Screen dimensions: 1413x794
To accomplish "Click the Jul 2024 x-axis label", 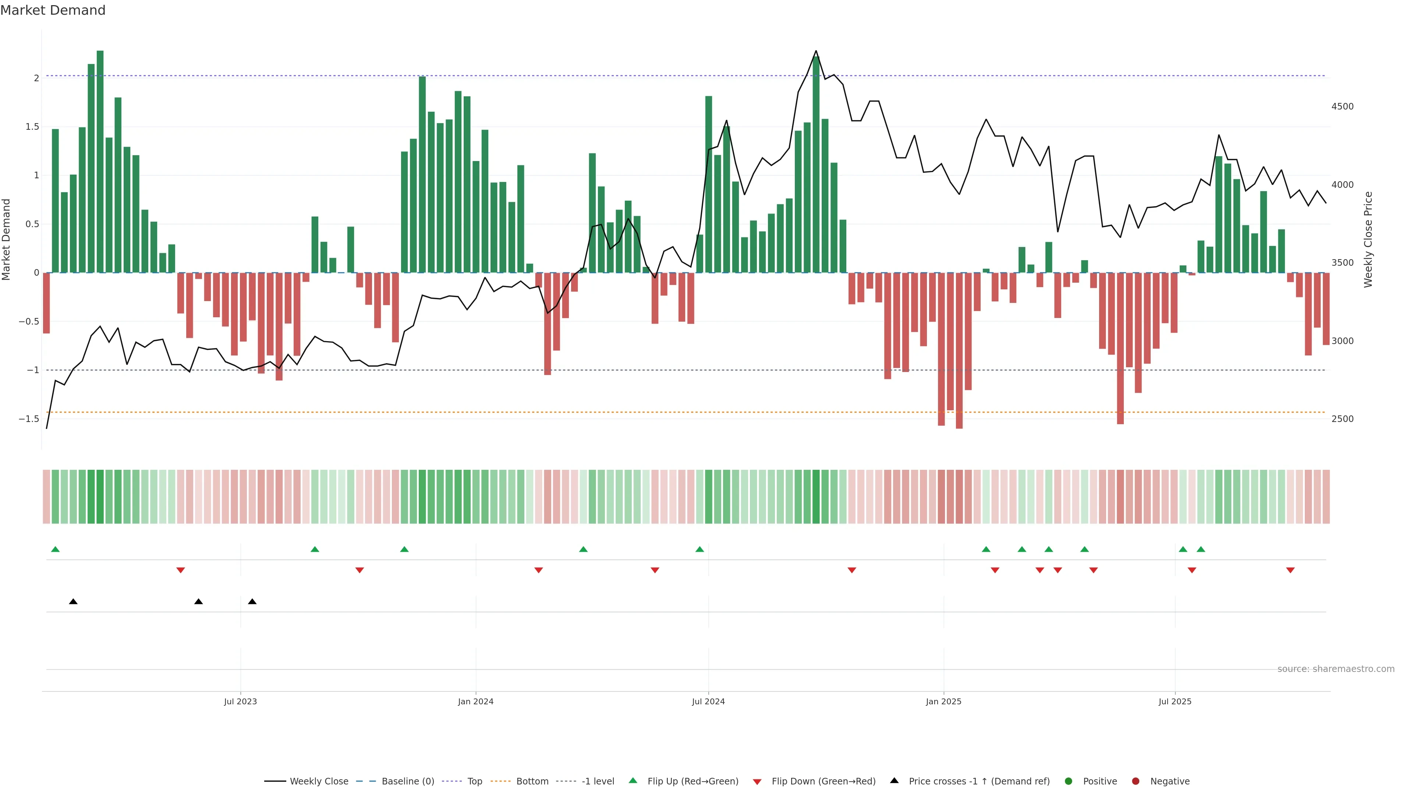I will tap(708, 701).
